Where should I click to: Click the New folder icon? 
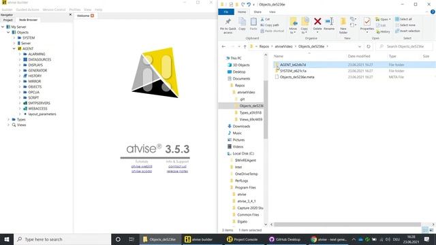pyautogui.click(x=343, y=22)
